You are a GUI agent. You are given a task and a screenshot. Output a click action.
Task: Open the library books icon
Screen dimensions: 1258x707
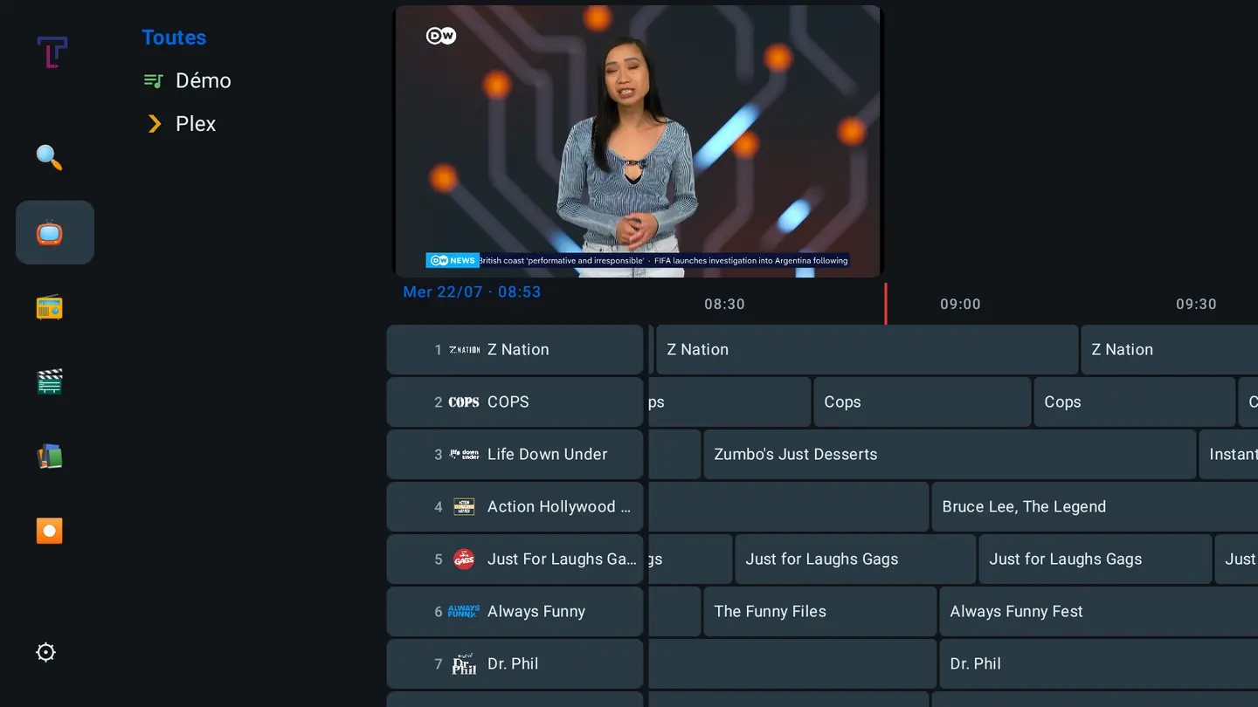pos(49,456)
